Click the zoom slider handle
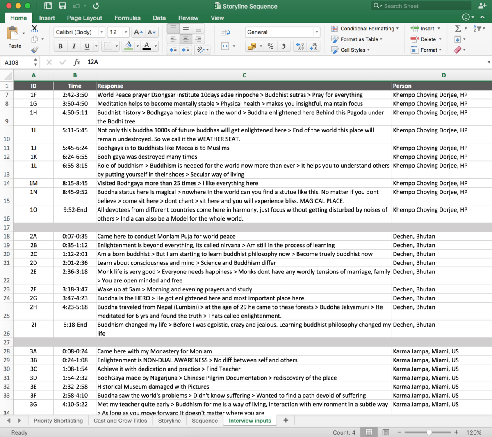The height and width of the screenshot is (437, 492). 429,432
